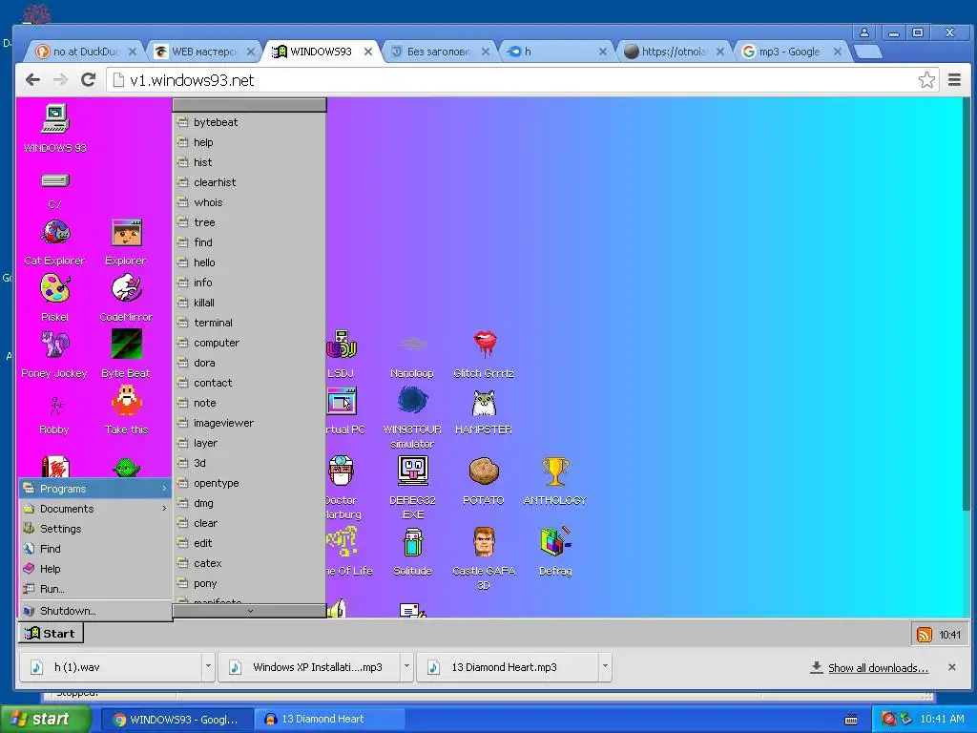The height and width of the screenshot is (733, 977).
Task: Choose killall program entry
Action: tap(249, 303)
